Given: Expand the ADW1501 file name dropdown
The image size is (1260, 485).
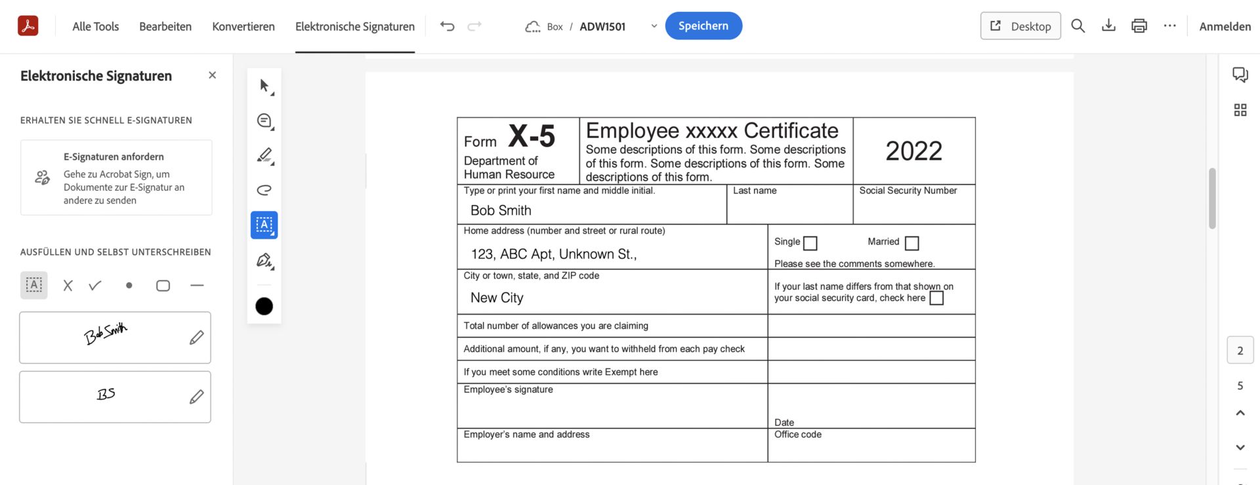Looking at the screenshot, I should (654, 26).
